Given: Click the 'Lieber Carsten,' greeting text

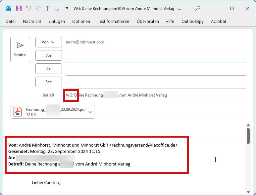Looking at the screenshot, I should click(46, 183).
